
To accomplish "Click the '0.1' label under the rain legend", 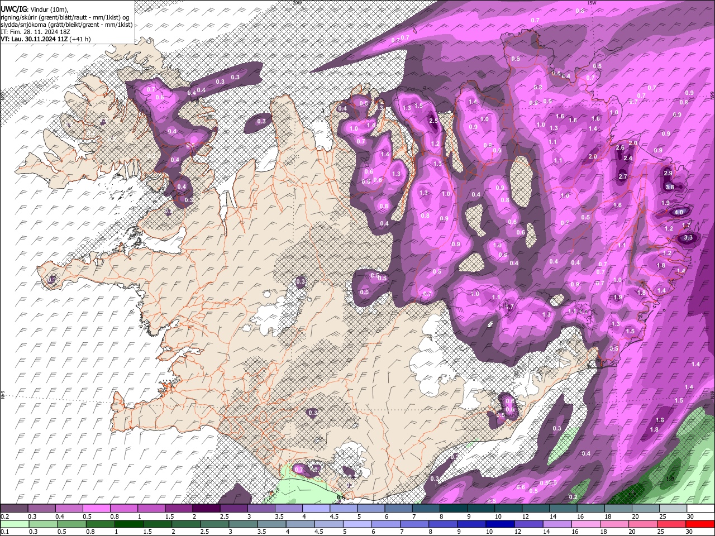I will pos(5,532).
